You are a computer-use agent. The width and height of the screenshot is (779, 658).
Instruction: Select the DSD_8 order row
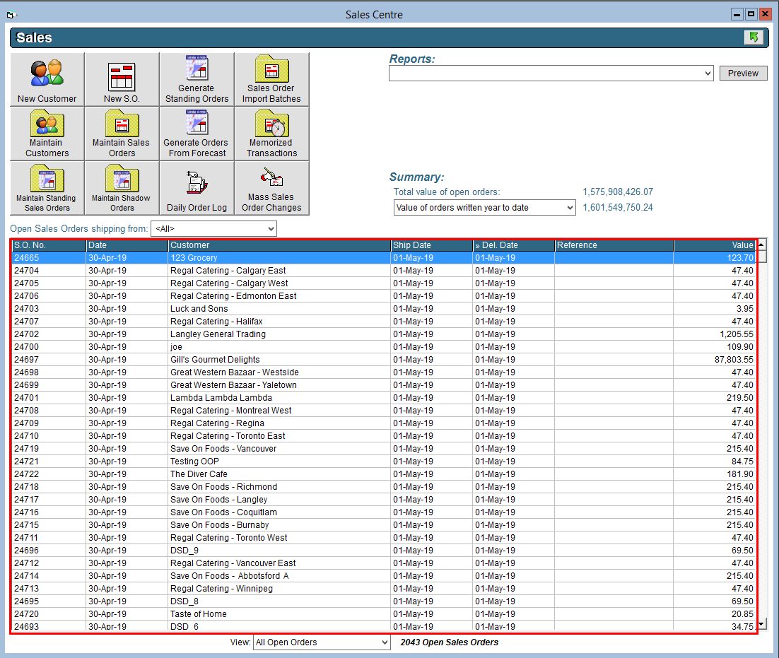[x=384, y=601]
